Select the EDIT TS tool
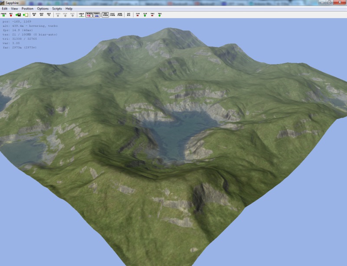 (49, 14)
